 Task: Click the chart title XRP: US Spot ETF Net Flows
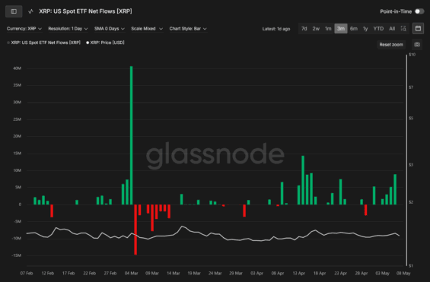[85, 11]
